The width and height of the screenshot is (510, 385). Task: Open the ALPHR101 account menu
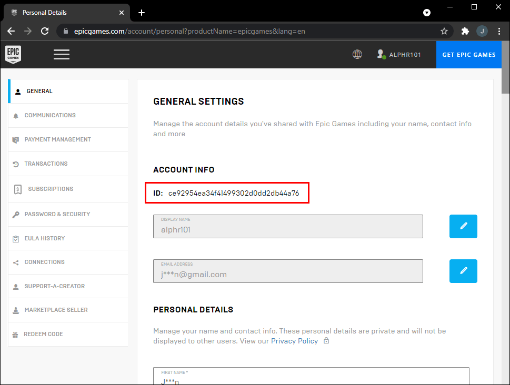(399, 54)
